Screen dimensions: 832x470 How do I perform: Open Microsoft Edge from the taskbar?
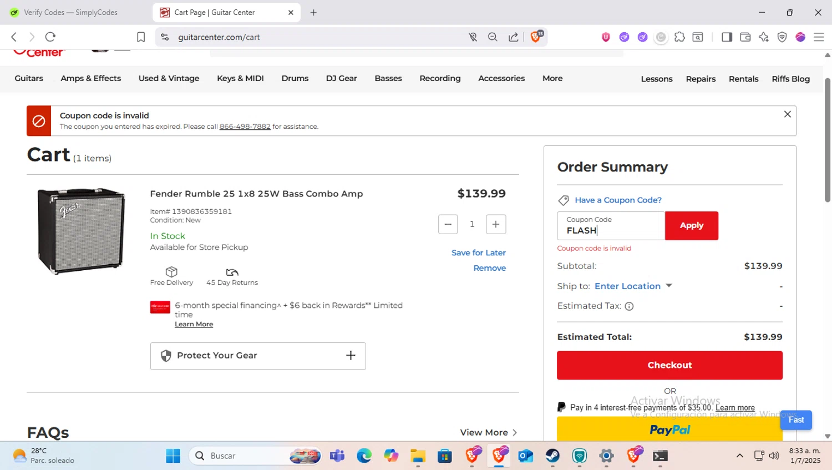click(x=364, y=456)
